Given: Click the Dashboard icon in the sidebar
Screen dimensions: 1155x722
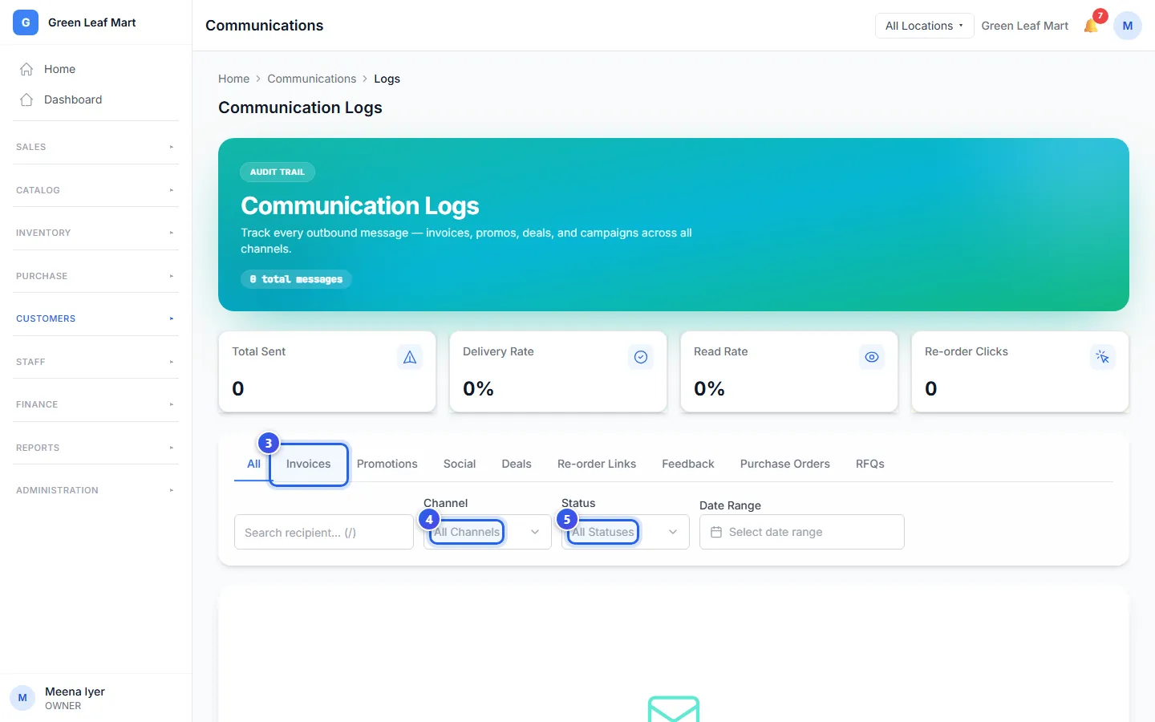Looking at the screenshot, I should (26, 99).
